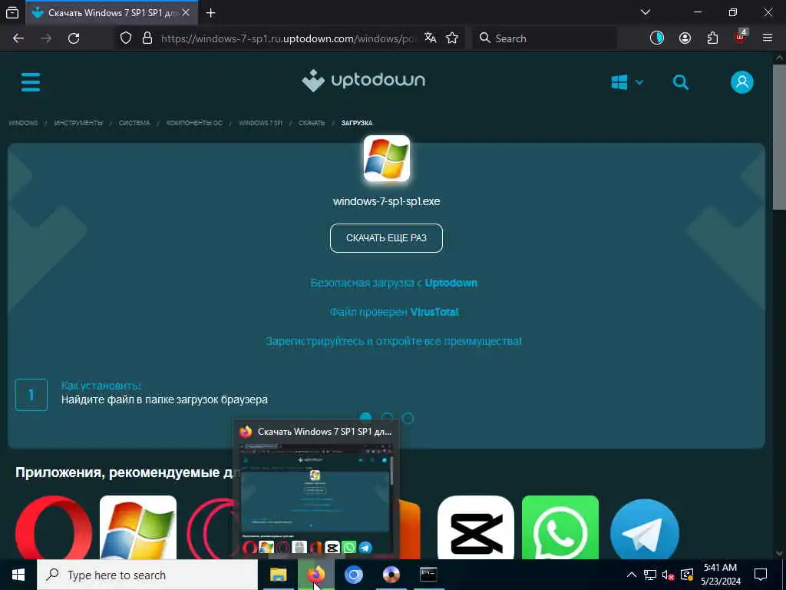786x590 pixels.
Task: Open the WhatsApp recommended app icon
Action: tap(560, 527)
